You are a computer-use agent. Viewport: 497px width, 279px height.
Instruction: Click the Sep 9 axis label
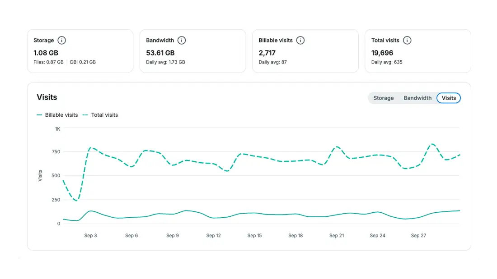click(173, 235)
